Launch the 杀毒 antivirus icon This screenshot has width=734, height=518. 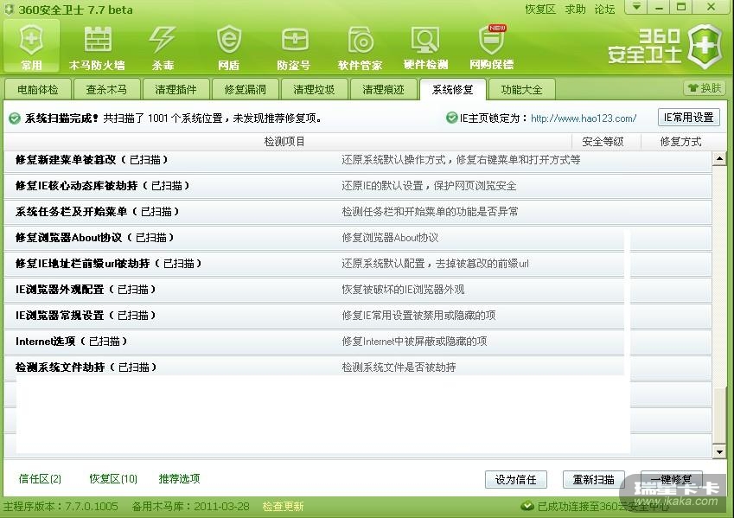click(x=163, y=47)
